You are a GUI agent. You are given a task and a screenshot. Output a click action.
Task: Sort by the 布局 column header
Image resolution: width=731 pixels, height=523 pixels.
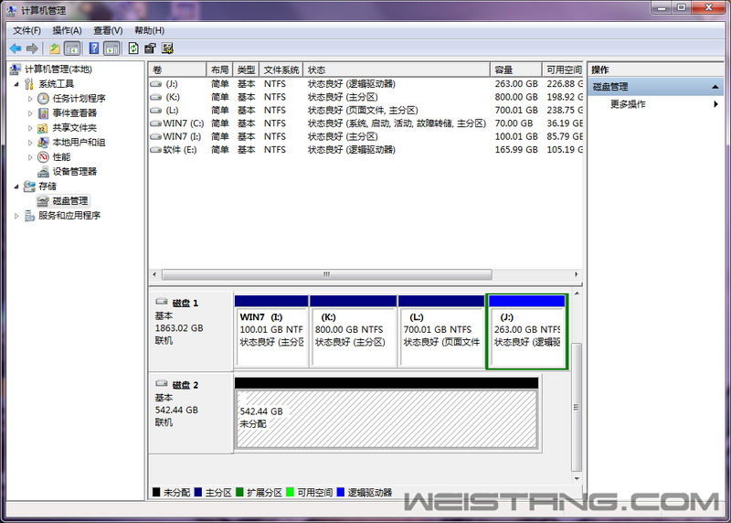pyautogui.click(x=219, y=70)
